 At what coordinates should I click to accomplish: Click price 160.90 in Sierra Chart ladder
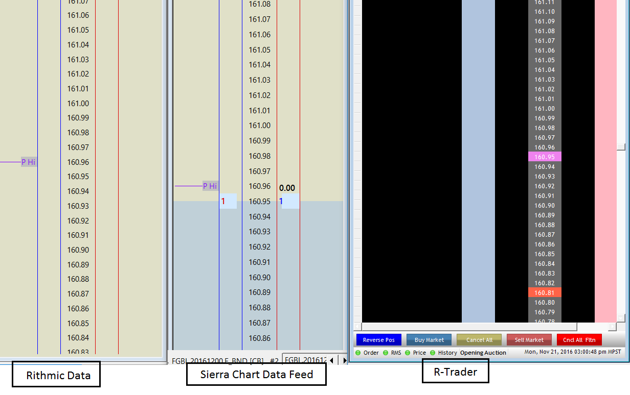260,278
